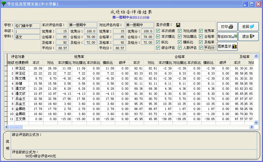The height and width of the screenshot is (162, 263).
Task: Click the horizontal scrollbar right arrow
Action: (251, 127)
